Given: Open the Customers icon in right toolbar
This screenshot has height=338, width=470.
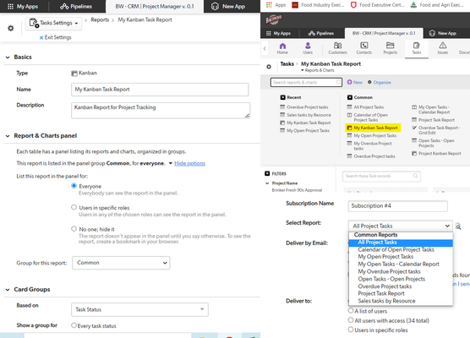Looking at the screenshot, I should (337, 46).
